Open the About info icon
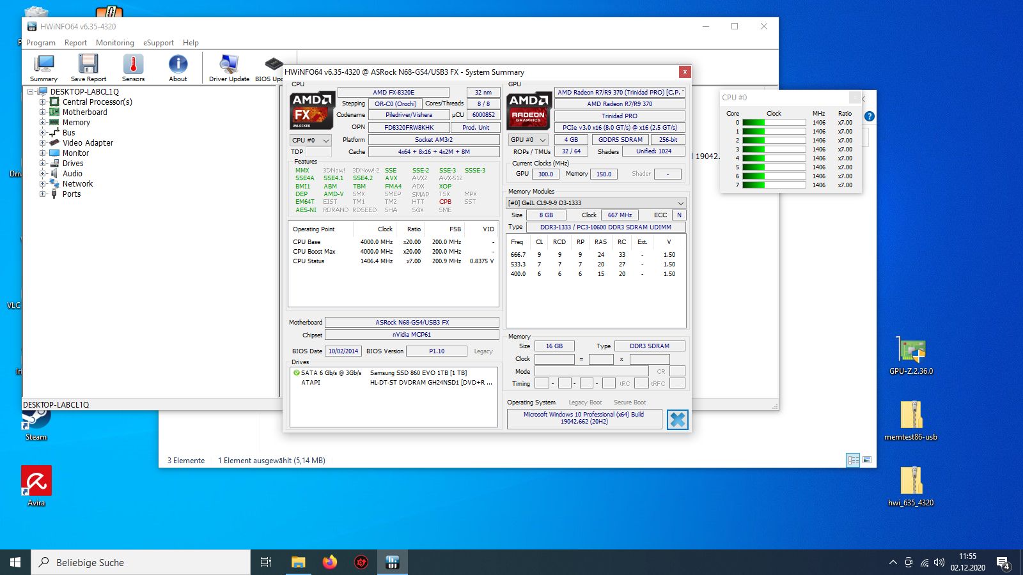The image size is (1023, 575). [x=178, y=68]
